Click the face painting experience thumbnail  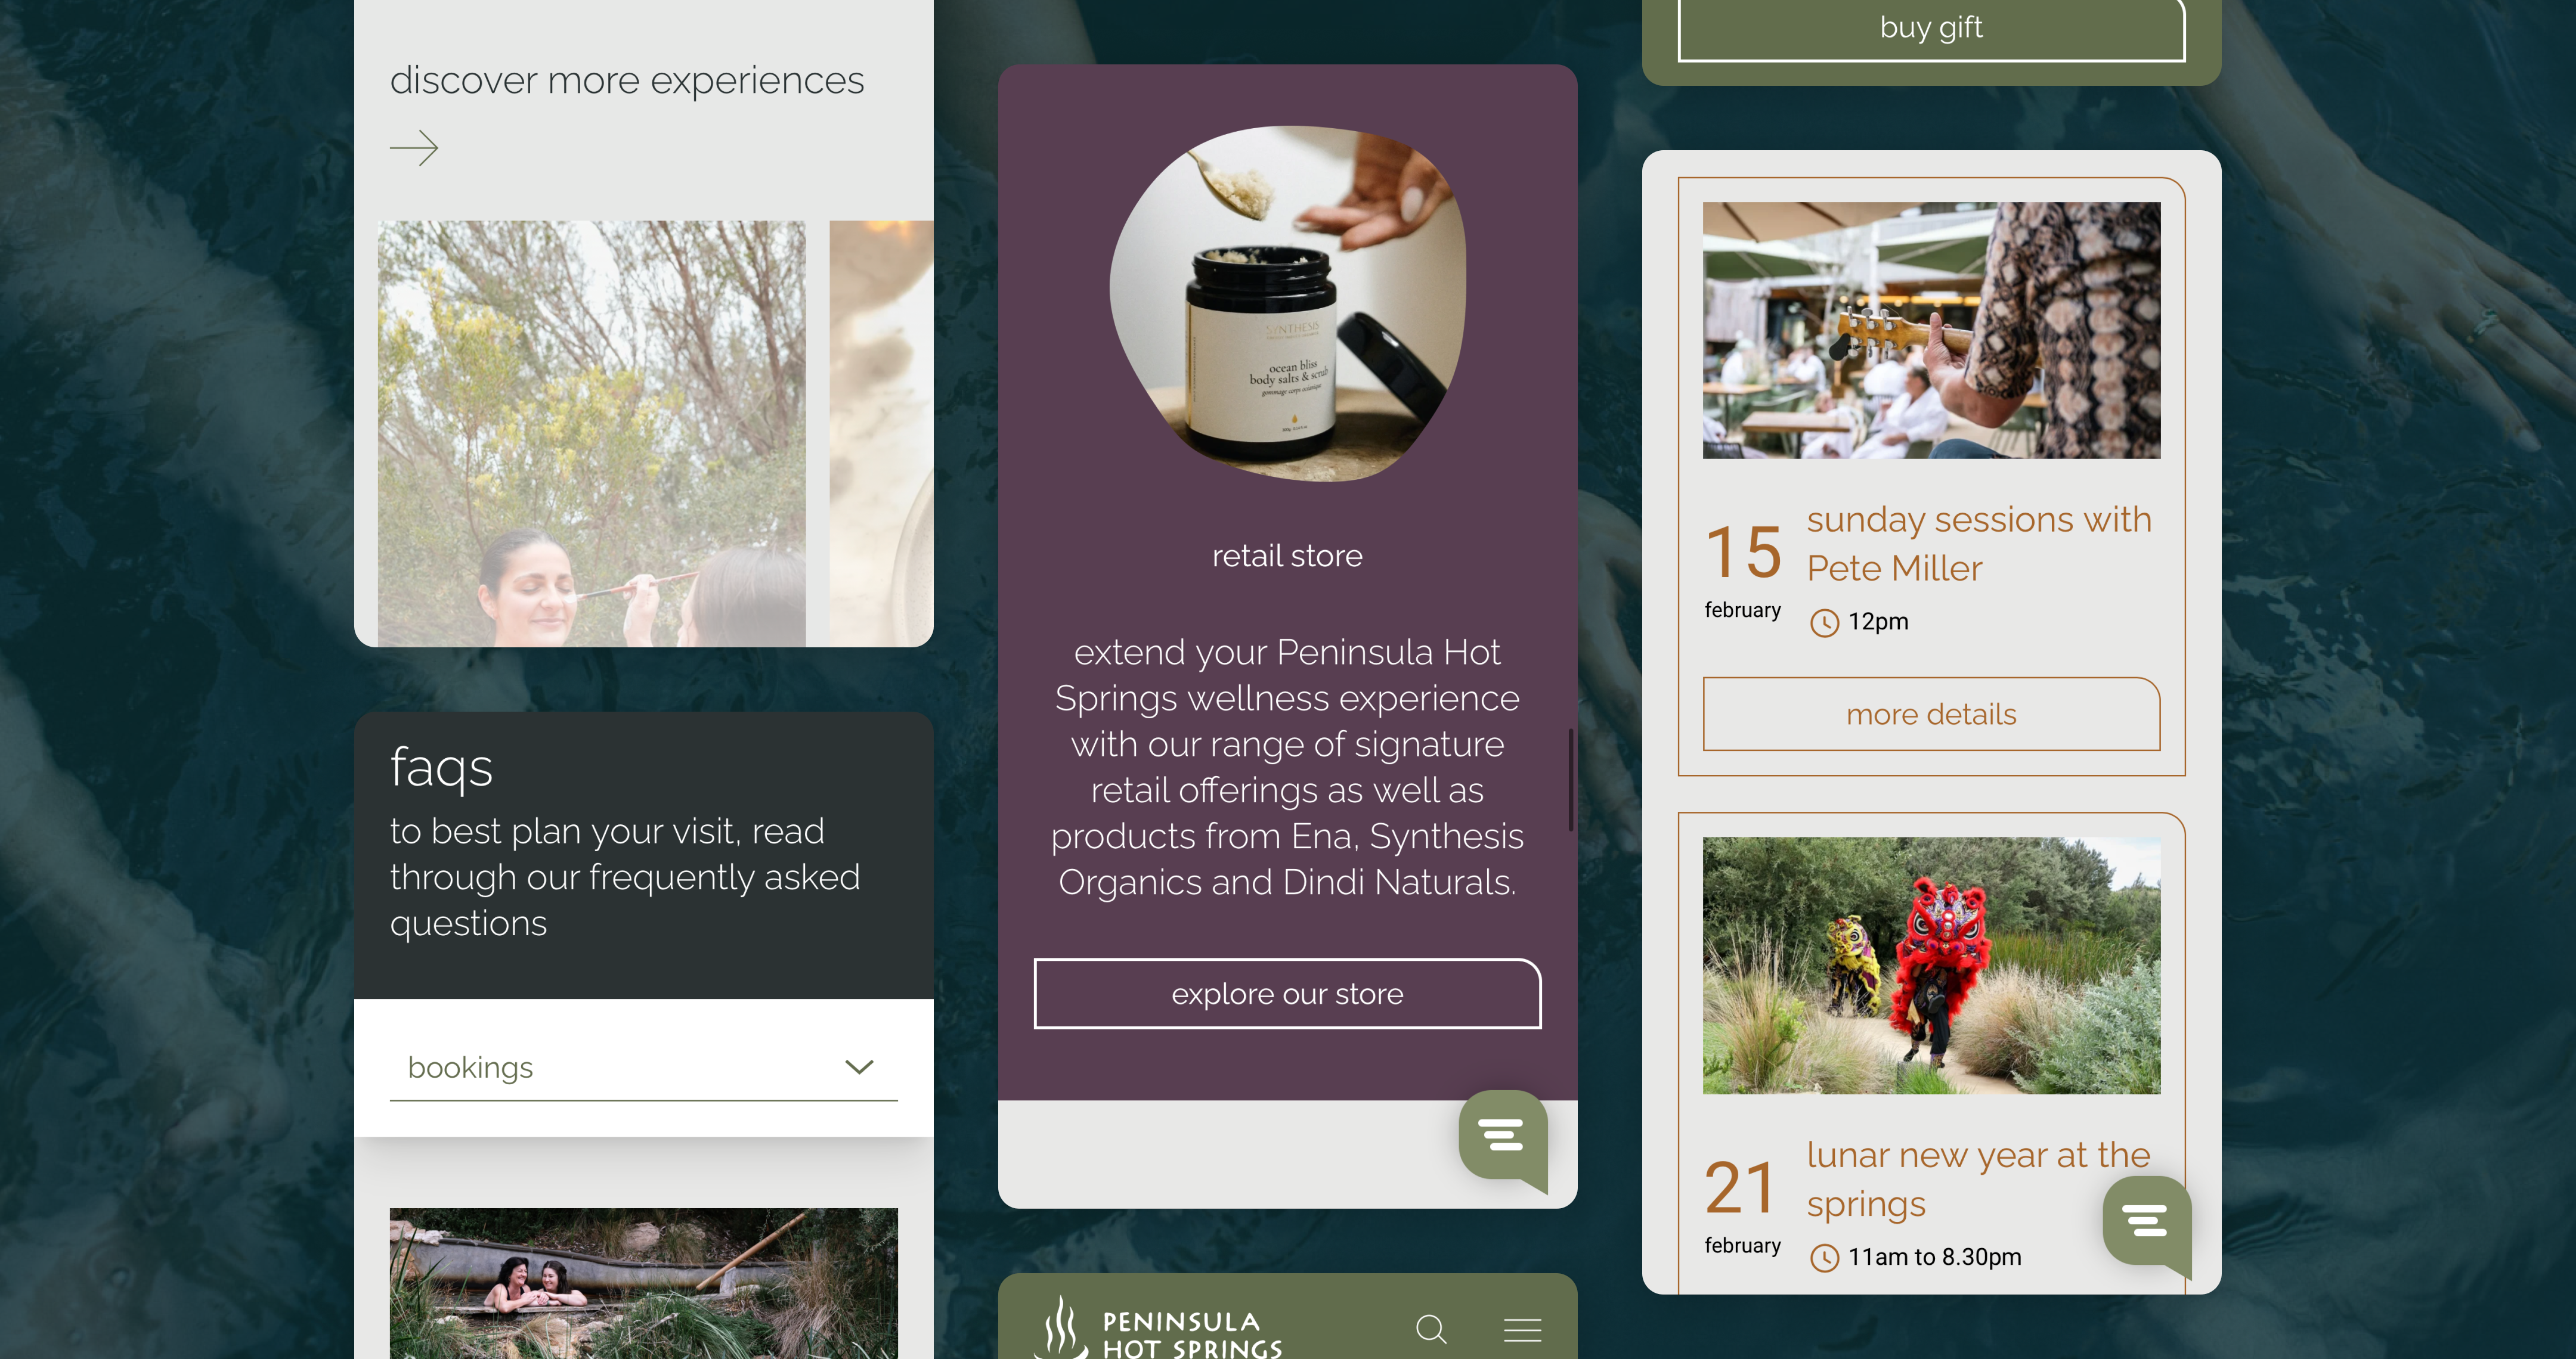click(x=592, y=434)
